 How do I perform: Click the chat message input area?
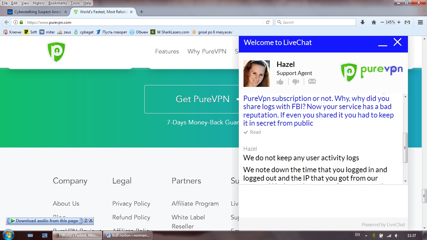[323, 201]
